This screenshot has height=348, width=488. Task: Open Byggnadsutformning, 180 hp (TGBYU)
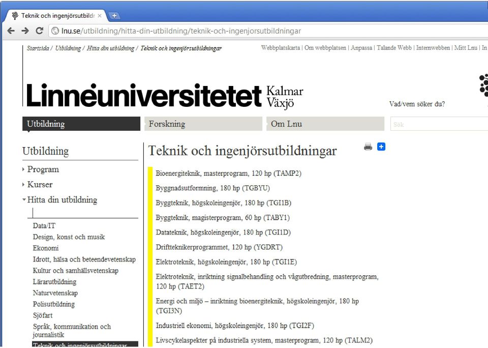(x=213, y=188)
